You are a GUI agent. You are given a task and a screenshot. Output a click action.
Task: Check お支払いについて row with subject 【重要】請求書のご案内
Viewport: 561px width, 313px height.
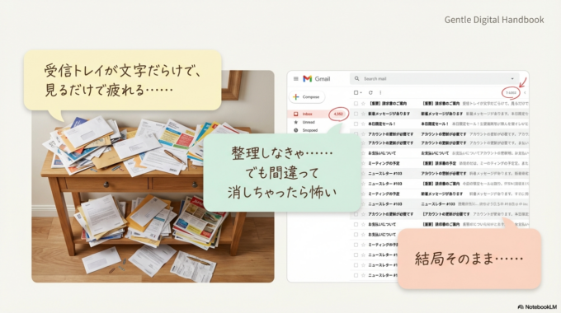pyautogui.click(x=356, y=224)
